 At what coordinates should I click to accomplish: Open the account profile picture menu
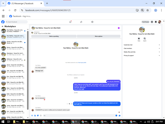coord(160,22)
